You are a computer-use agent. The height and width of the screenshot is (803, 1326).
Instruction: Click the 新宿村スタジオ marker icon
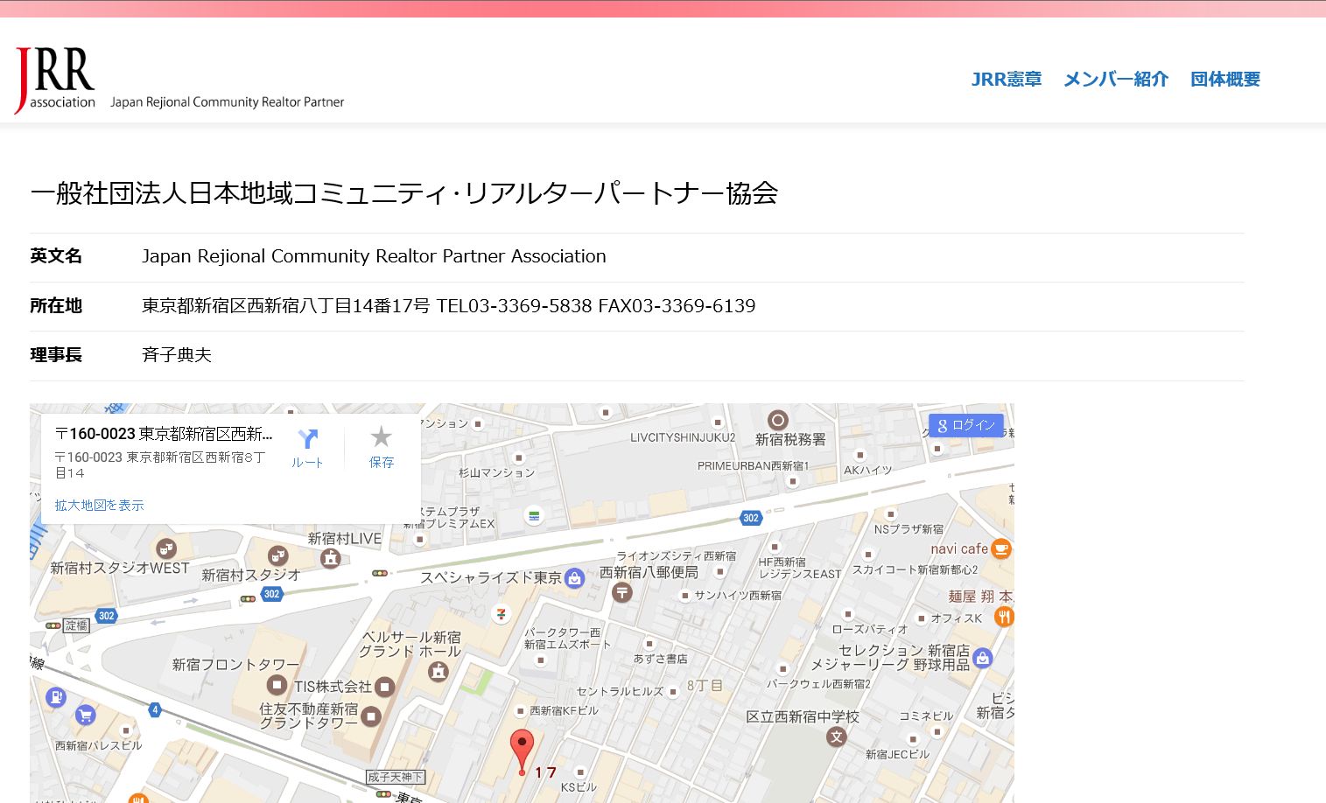(277, 555)
